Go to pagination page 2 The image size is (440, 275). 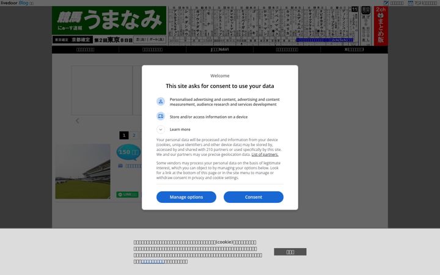[x=134, y=135]
